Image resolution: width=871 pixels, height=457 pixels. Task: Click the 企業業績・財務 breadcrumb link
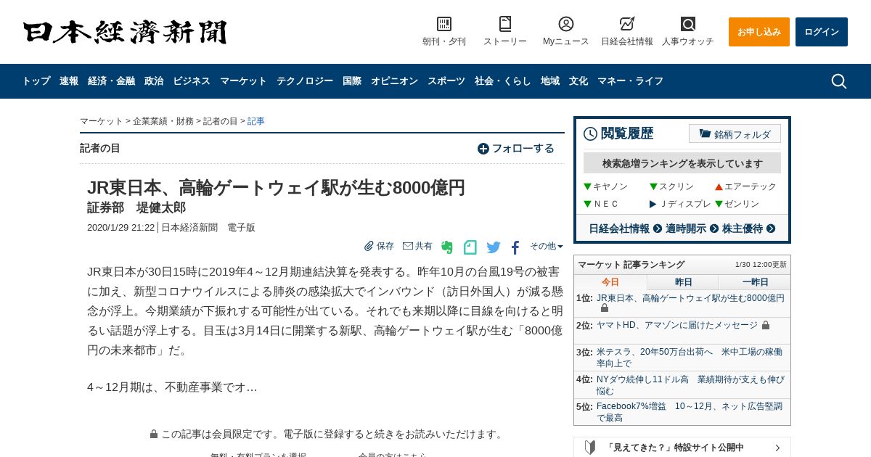tap(163, 121)
